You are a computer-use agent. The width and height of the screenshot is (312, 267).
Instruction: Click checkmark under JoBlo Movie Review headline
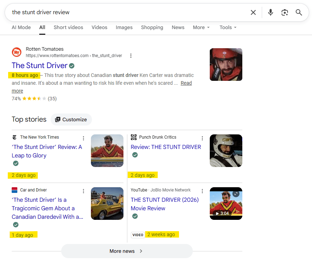135,216
